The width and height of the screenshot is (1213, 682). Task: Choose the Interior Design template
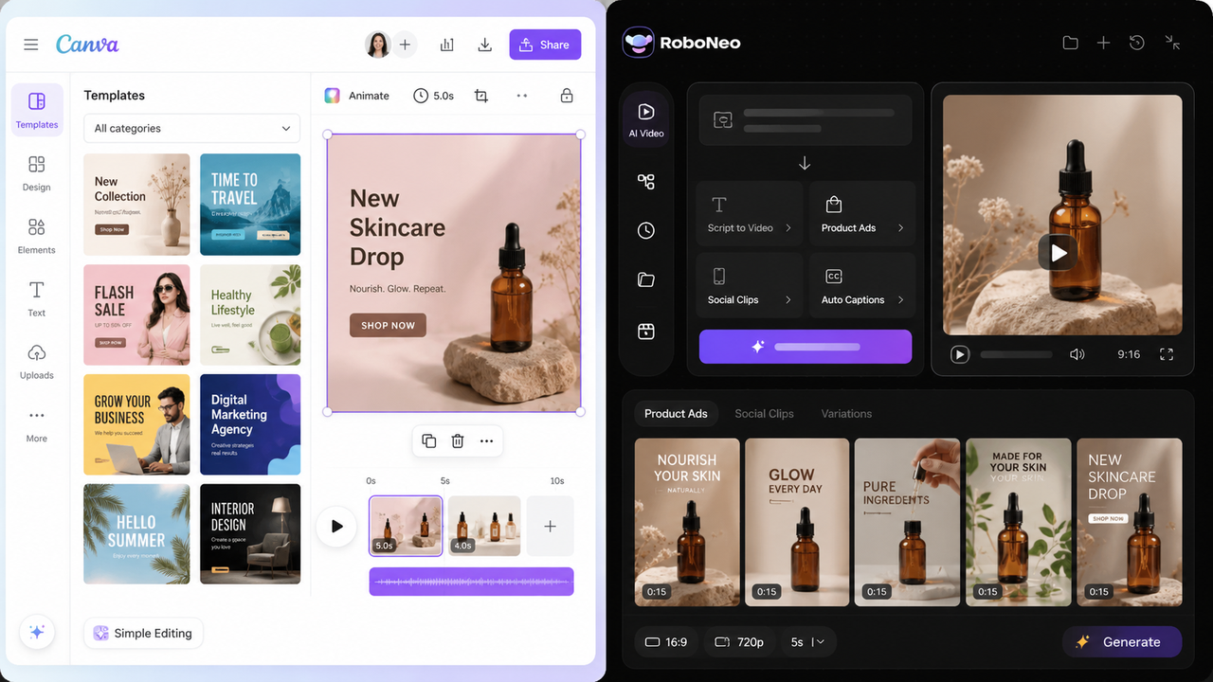tap(250, 534)
